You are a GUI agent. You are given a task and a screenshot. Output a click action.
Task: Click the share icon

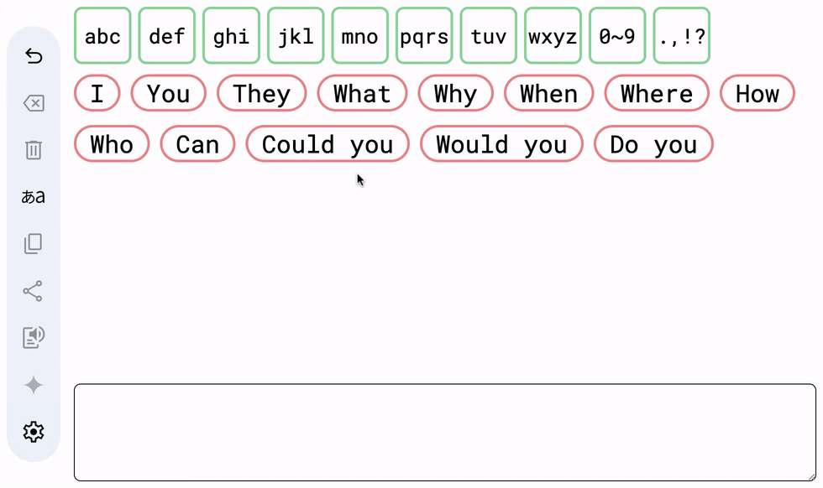click(x=33, y=291)
